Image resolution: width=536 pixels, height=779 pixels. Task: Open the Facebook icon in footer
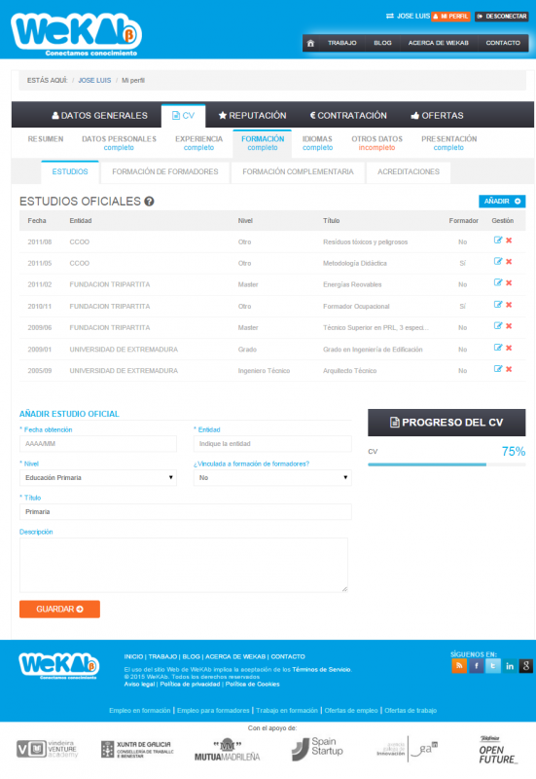476,666
